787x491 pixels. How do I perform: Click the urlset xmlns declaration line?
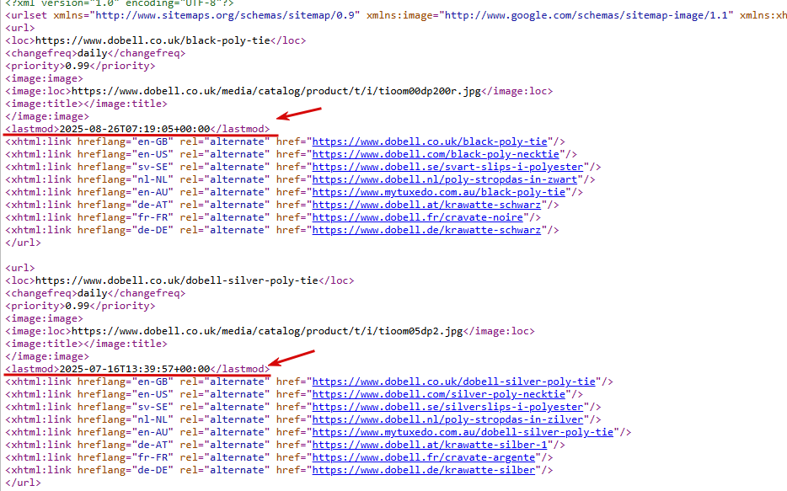pyautogui.click(x=396, y=15)
